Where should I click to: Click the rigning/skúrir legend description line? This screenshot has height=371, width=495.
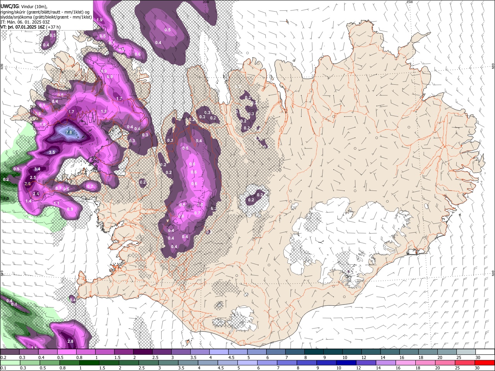click(x=45, y=12)
